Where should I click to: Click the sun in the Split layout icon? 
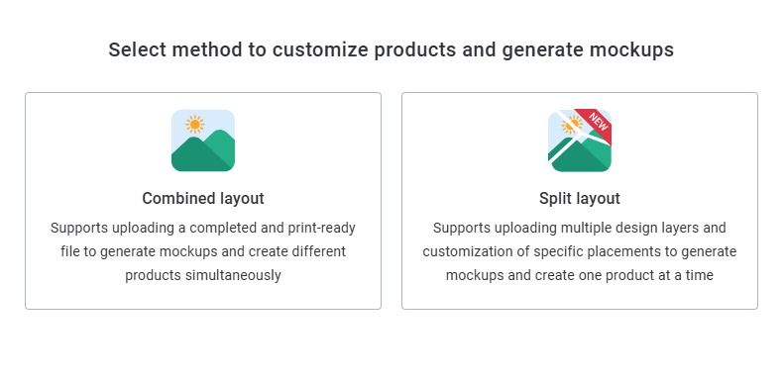click(x=570, y=126)
